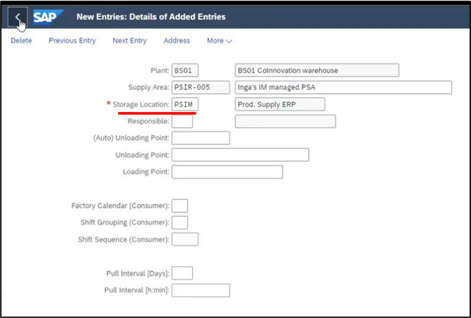
Task: Click the Factory Calendar (Consumer) field
Action: (x=179, y=206)
